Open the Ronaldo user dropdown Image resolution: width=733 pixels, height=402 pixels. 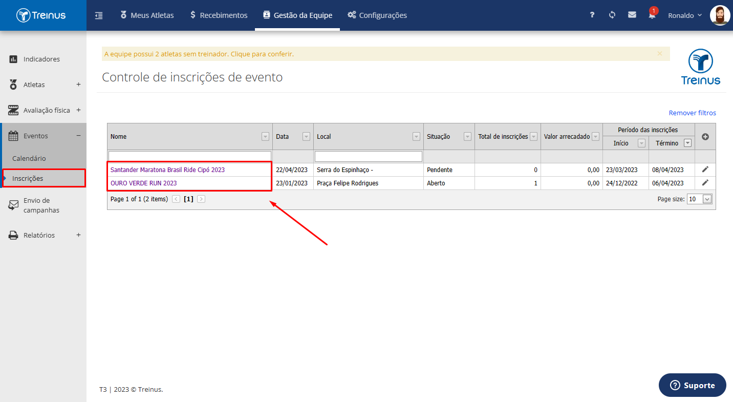click(684, 15)
